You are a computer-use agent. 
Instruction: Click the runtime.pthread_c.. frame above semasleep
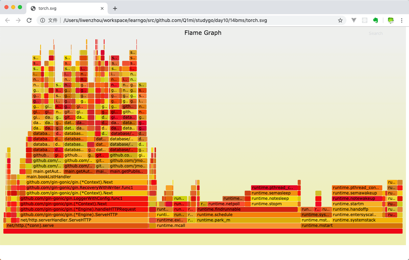274,188
